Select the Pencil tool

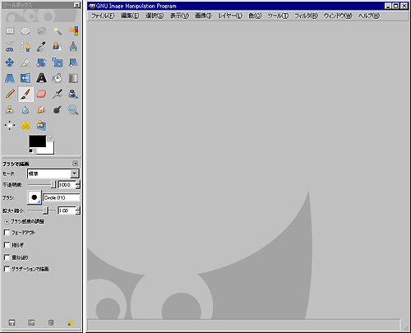(x=10, y=94)
